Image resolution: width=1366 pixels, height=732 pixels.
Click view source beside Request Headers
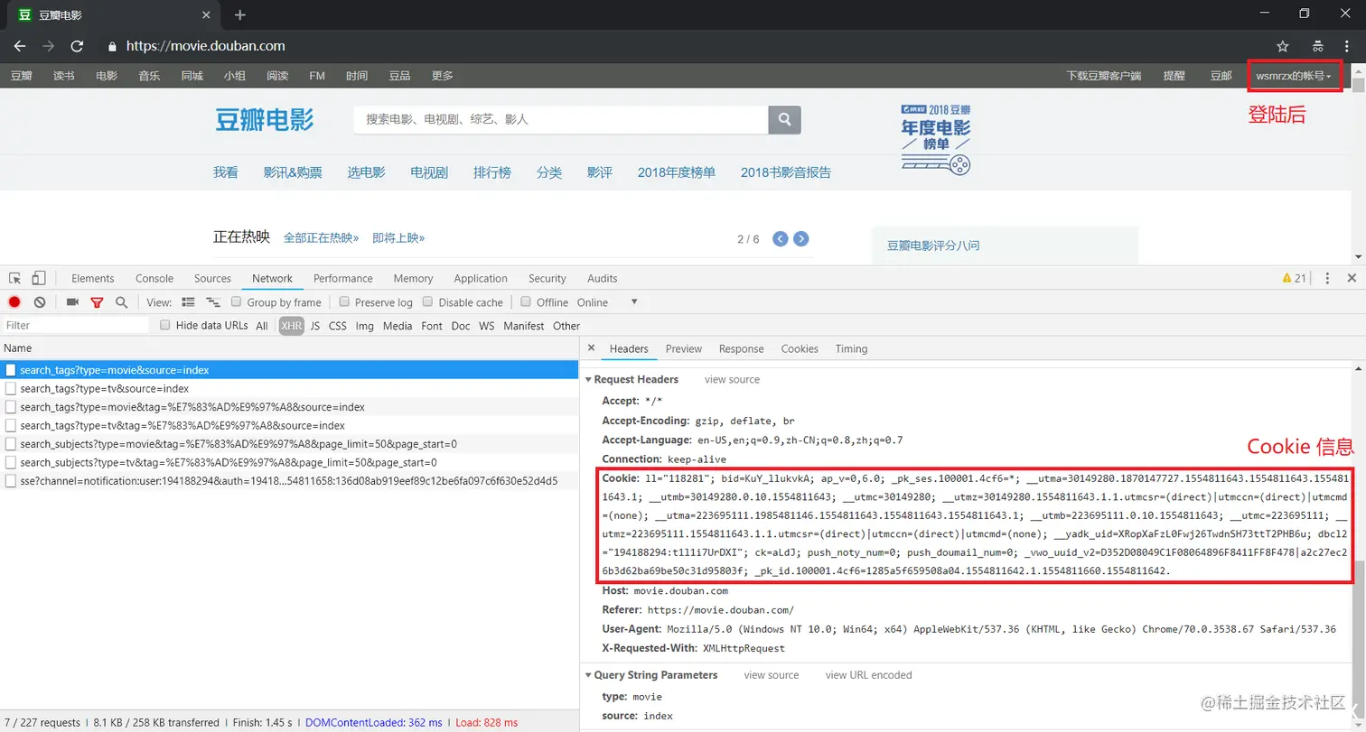pyautogui.click(x=732, y=379)
